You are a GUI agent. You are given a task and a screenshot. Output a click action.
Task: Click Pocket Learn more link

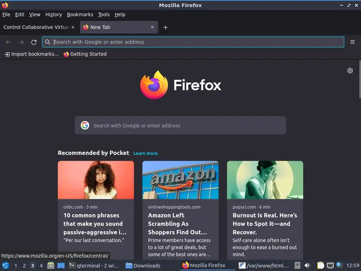pos(146,153)
